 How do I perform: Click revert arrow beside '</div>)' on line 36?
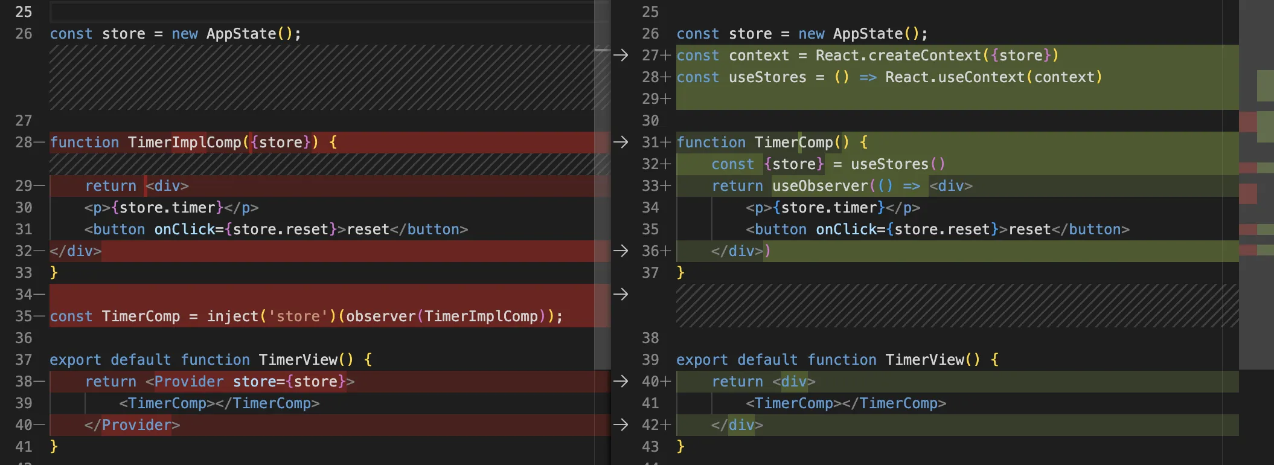click(x=621, y=251)
